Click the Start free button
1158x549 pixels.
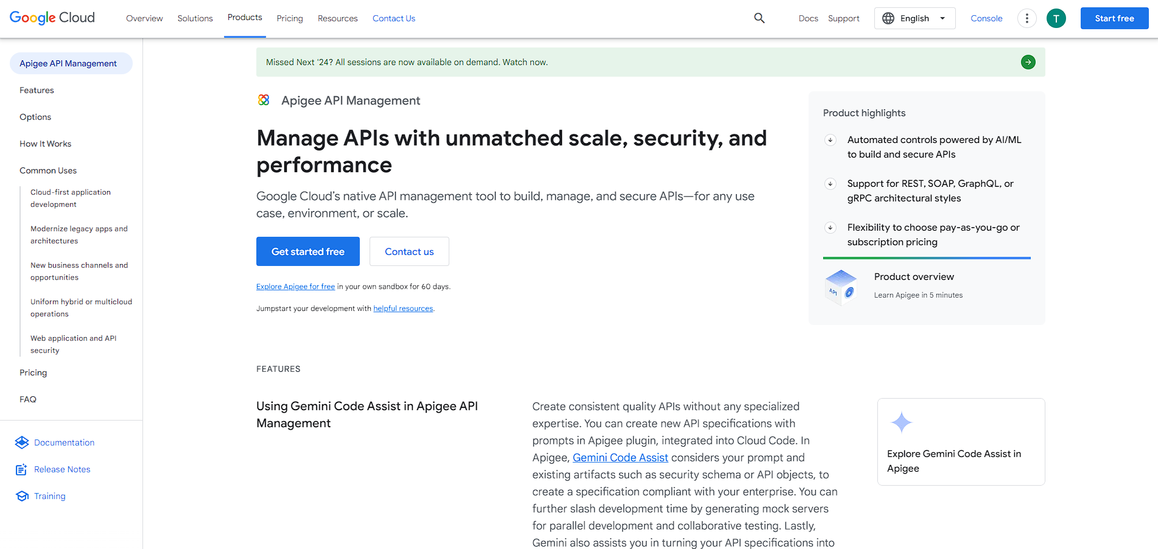[1114, 18]
